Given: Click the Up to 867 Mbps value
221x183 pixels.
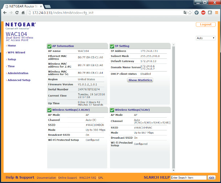Looking at the screenshot, I should [x=144, y=133].
